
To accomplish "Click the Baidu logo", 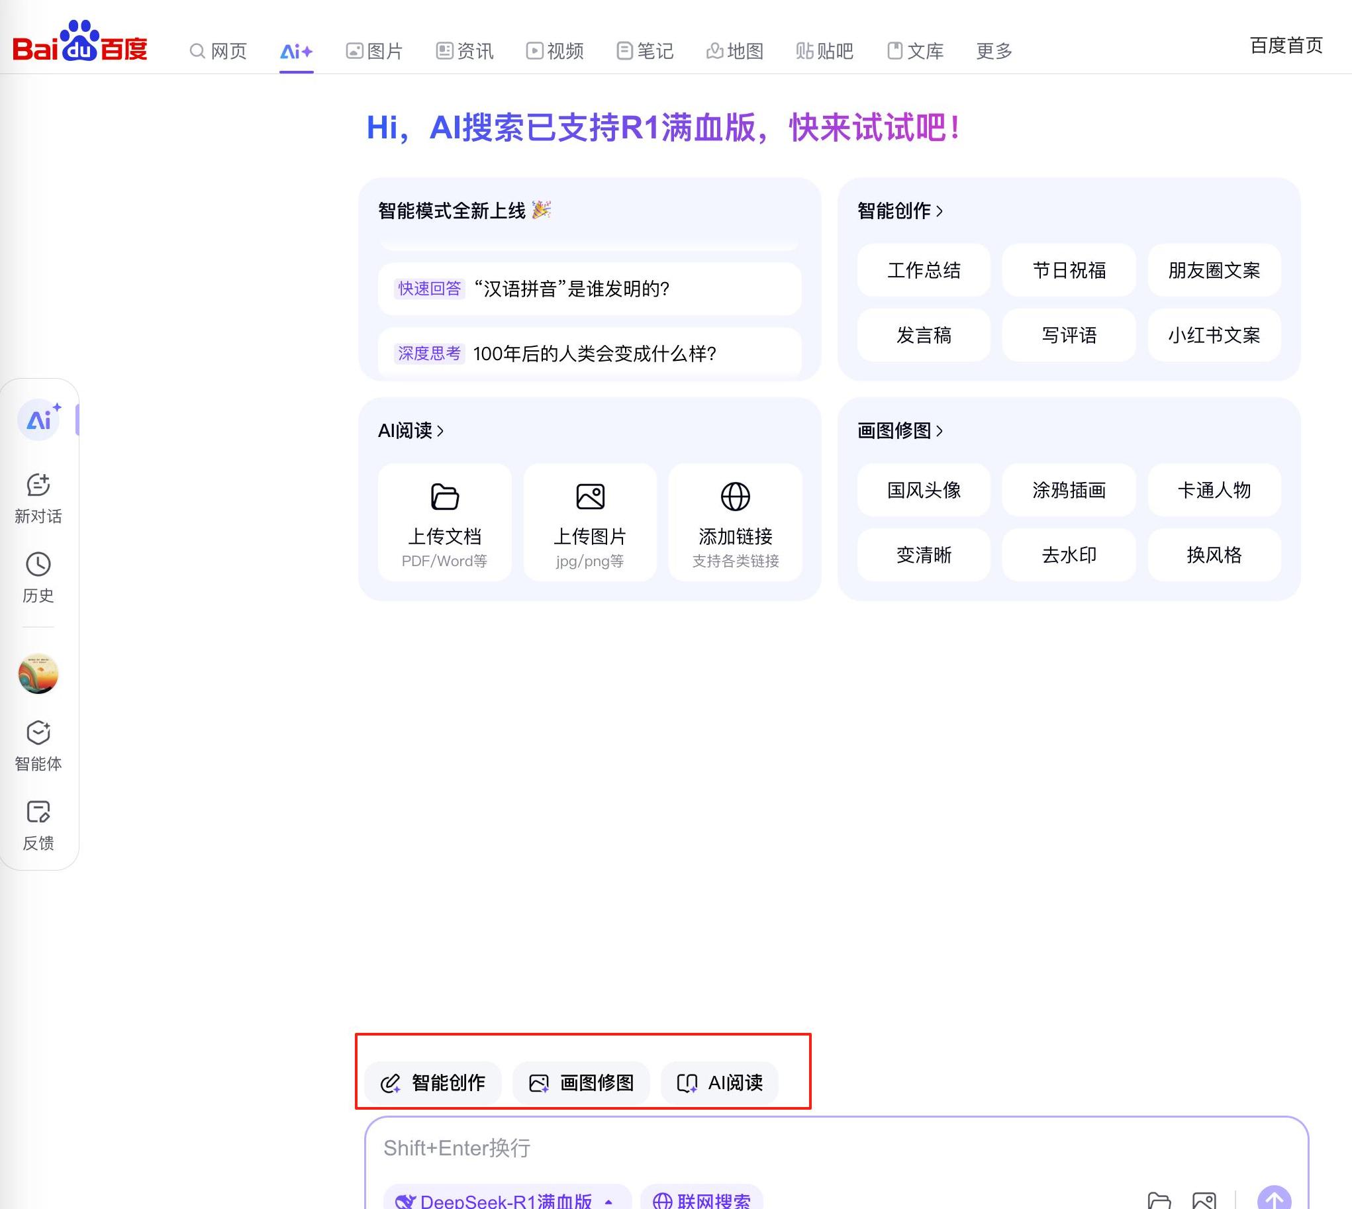I will tap(79, 41).
